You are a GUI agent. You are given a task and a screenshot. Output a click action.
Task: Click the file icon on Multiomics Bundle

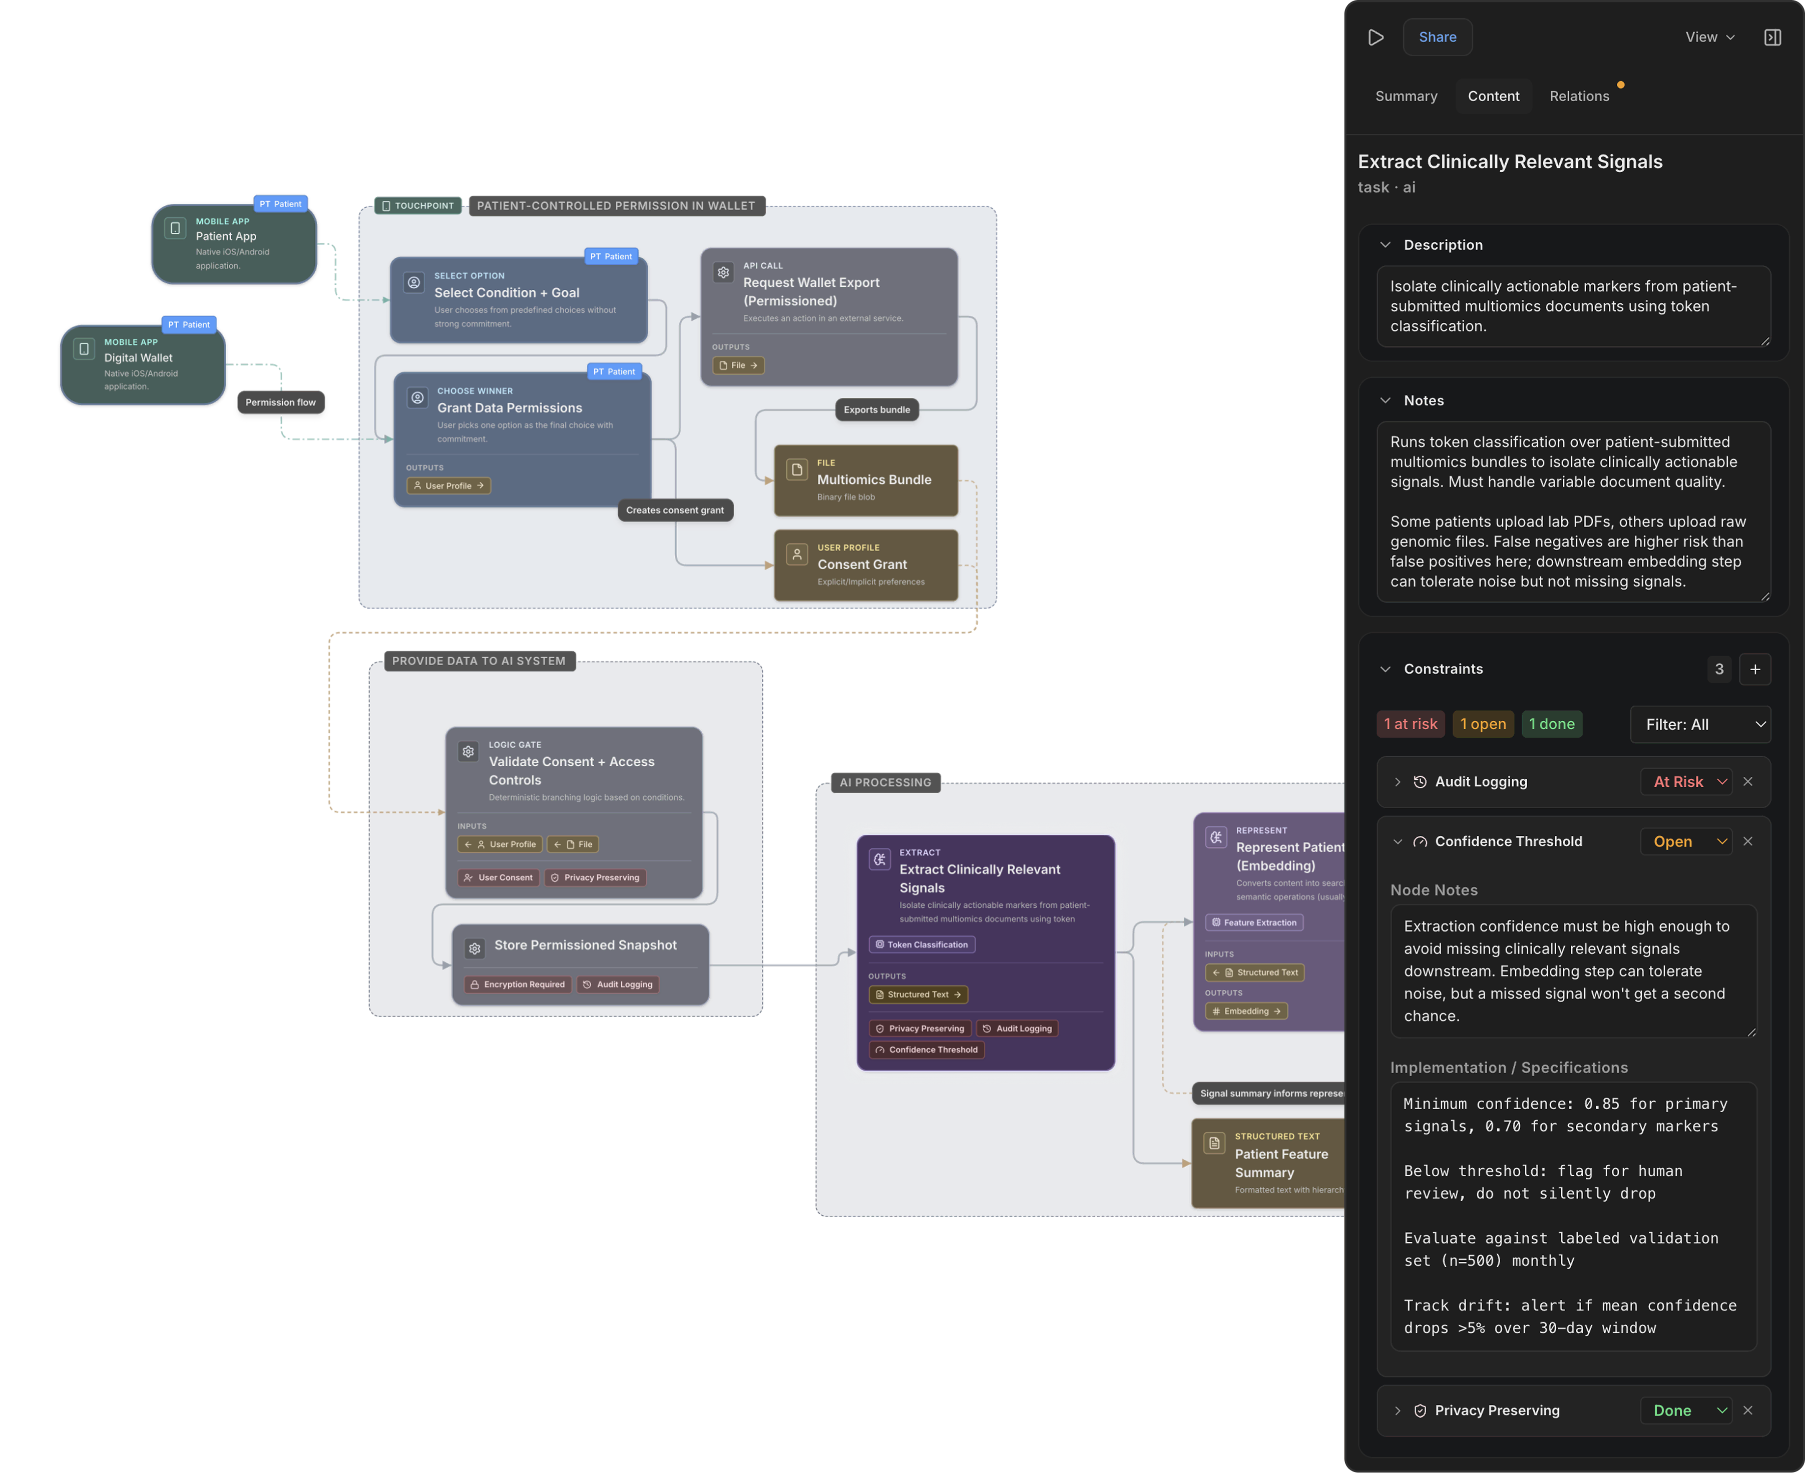click(x=797, y=469)
